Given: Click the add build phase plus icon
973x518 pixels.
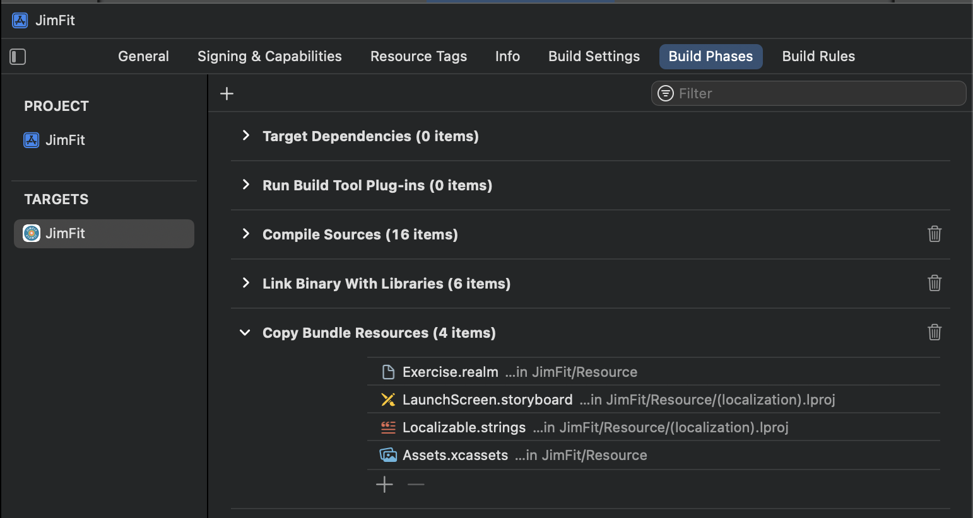Looking at the screenshot, I should (x=227, y=94).
